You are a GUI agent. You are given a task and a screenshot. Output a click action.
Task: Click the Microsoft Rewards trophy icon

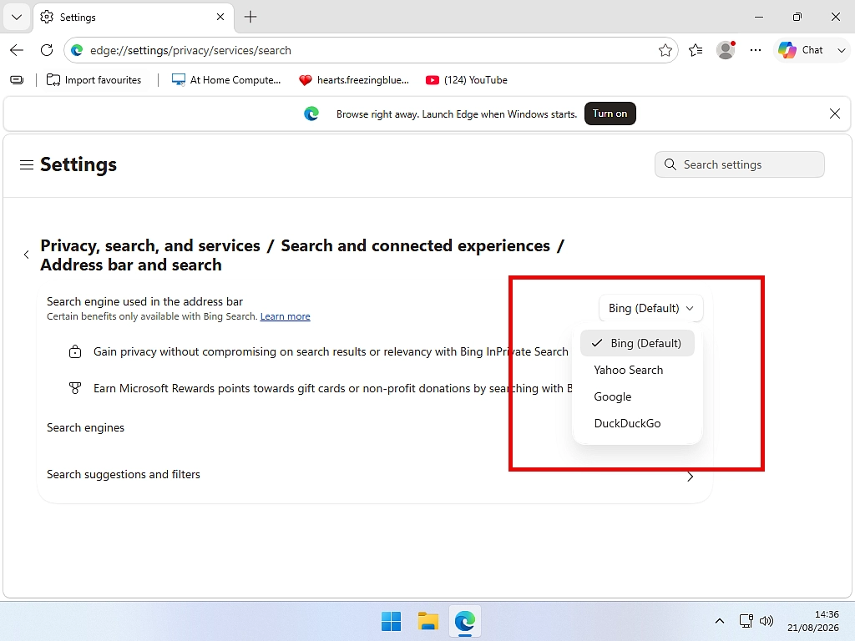pos(75,388)
